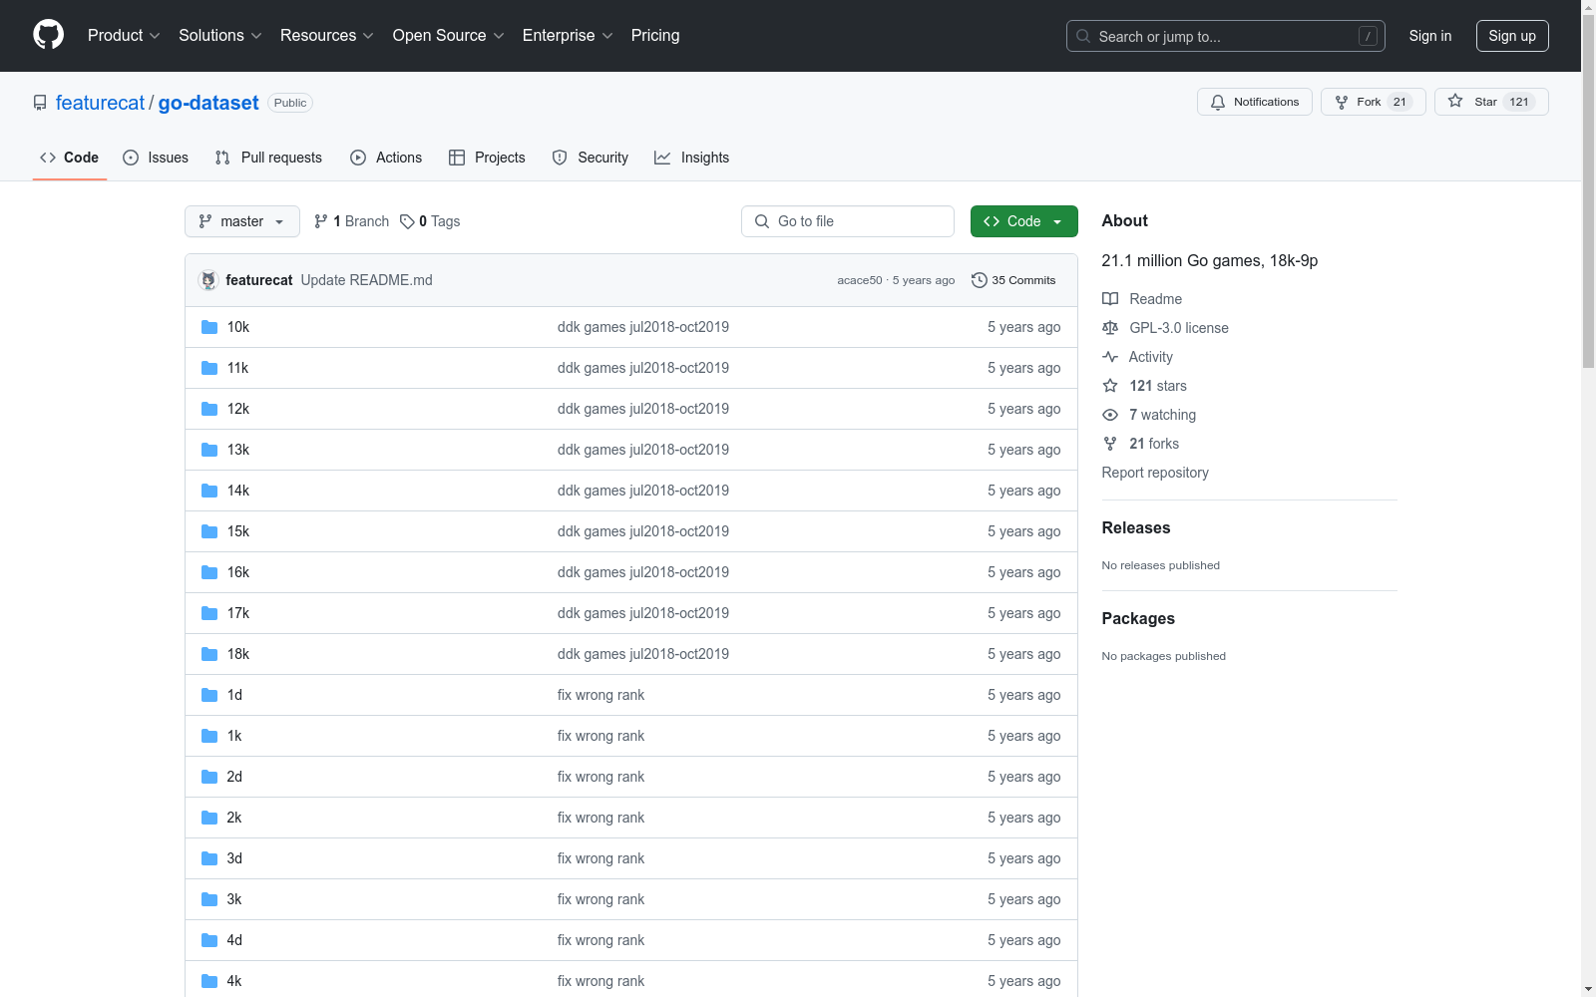The width and height of the screenshot is (1596, 997).
Task: Select the Code repository tab
Action: point(70,158)
